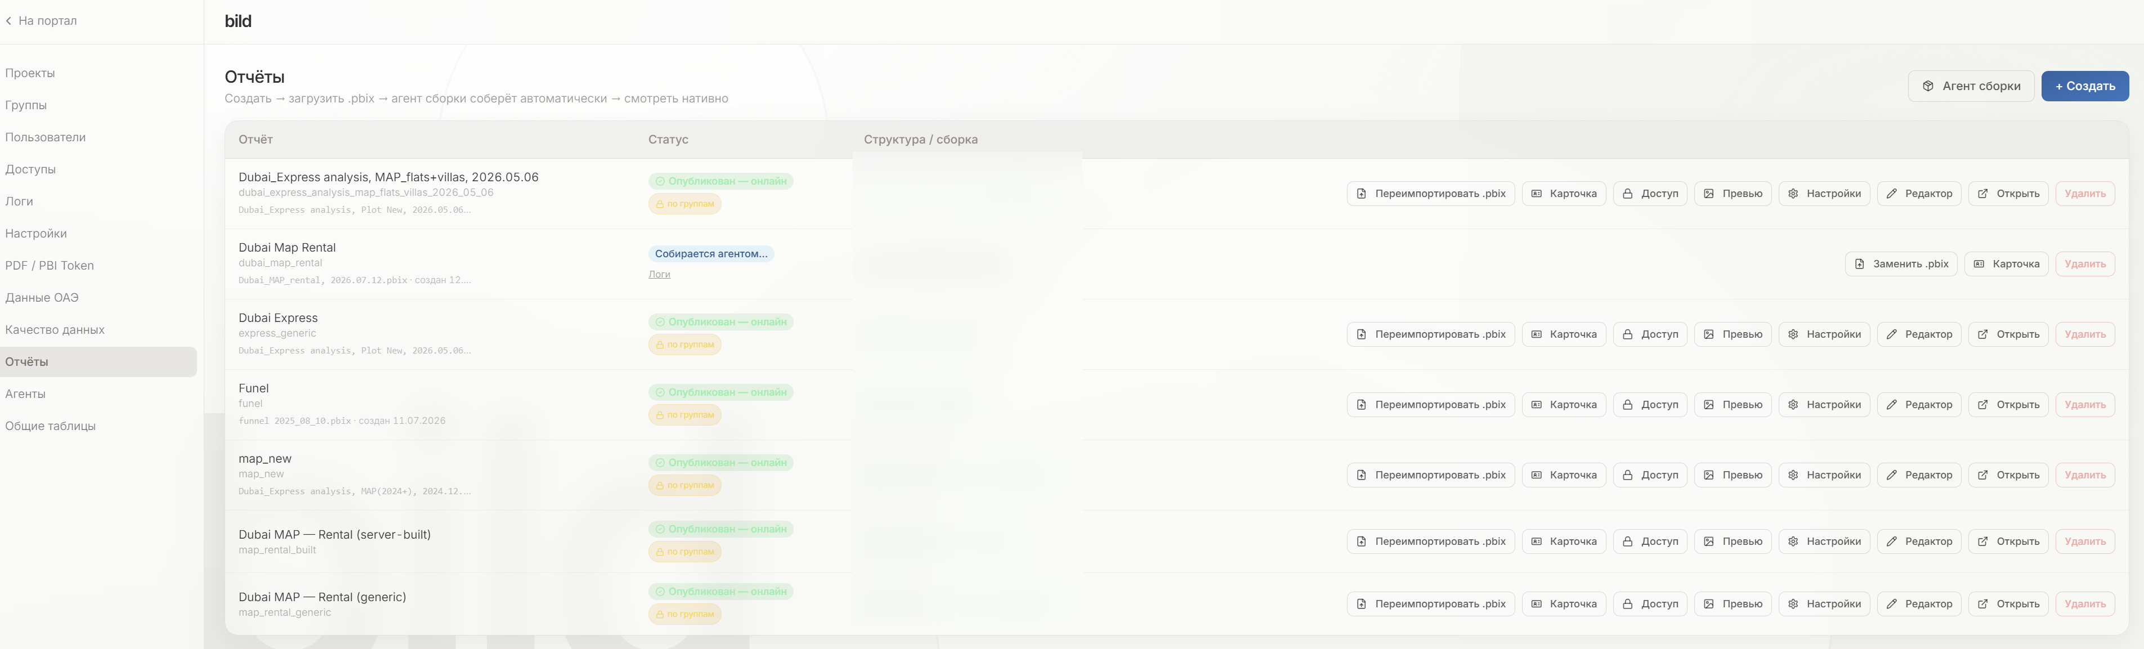Click the cube icon on Агент сборки
The width and height of the screenshot is (2144, 649).
(x=1928, y=86)
